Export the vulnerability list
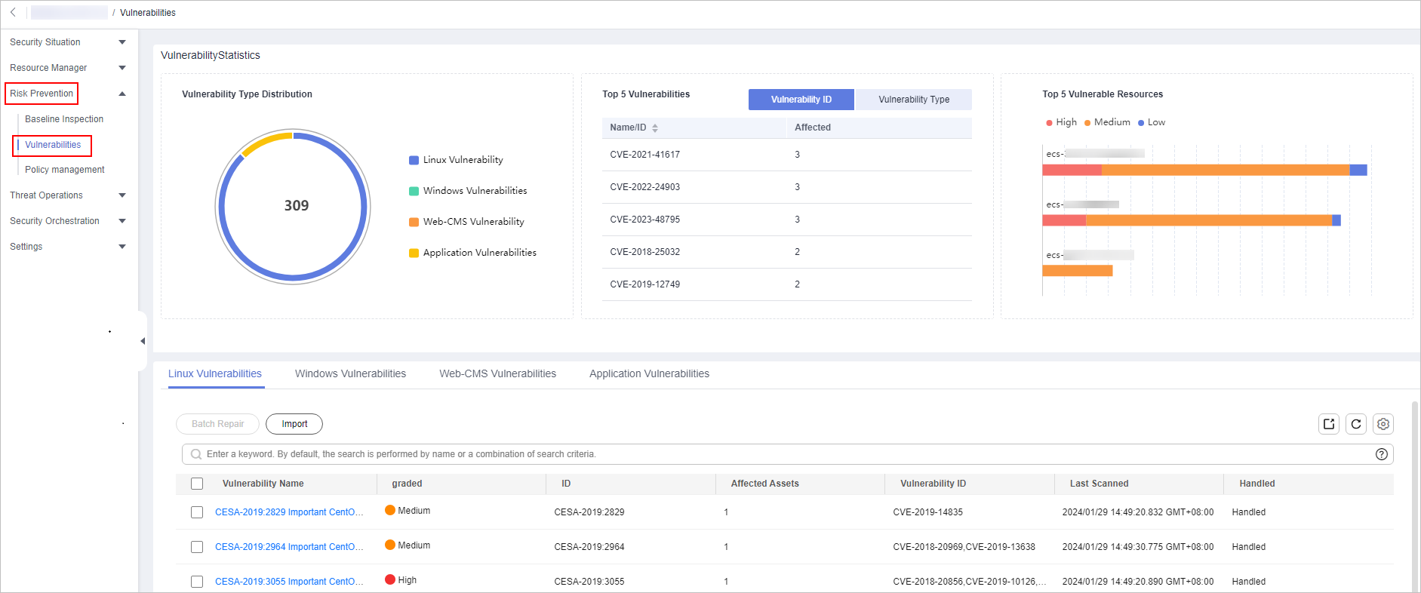Image resolution: width=1421 pixels, height=593 pixels. [1328, 424]
